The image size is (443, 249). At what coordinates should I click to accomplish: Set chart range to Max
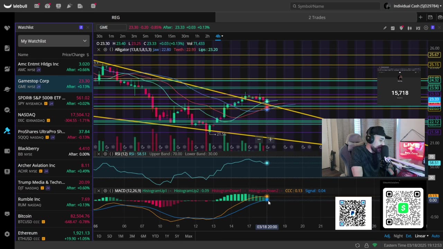[189, 236]
